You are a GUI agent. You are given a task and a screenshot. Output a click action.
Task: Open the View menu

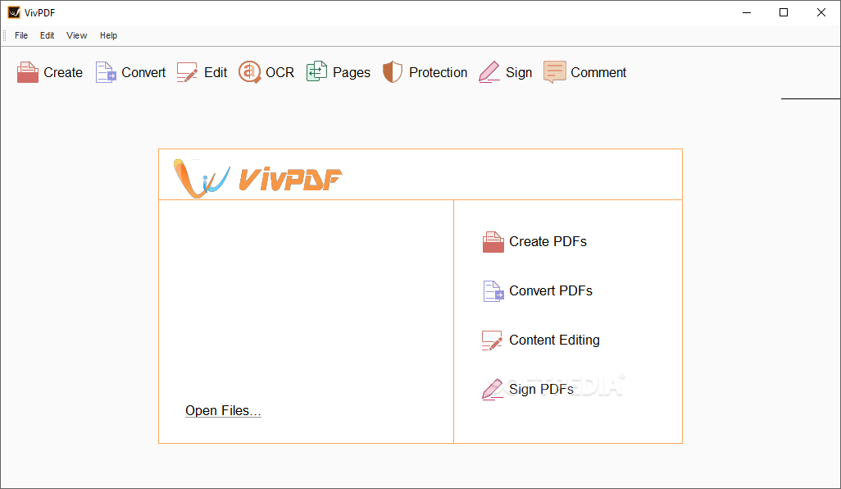pyautogui.click(x=77, y=35)
